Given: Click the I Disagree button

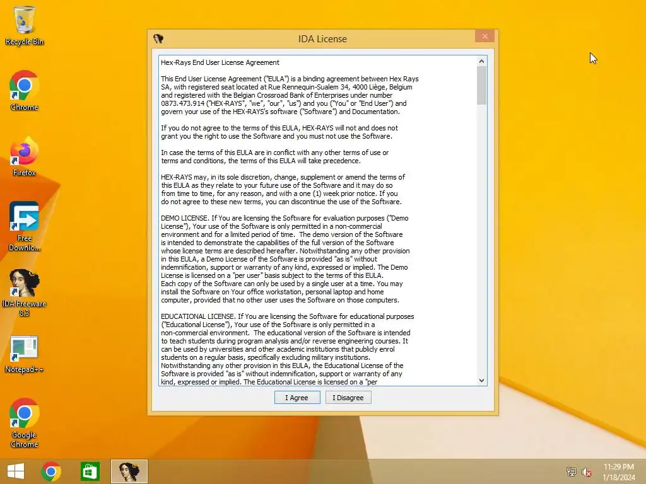Looking at the screenshot, I should 348,398.
